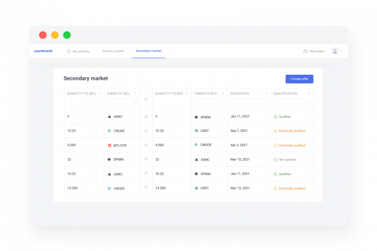Click the USDT token icon in Sep 1 row
This screenshot has height=251, width=377.
pyautogui.click(x=197, y=131)
